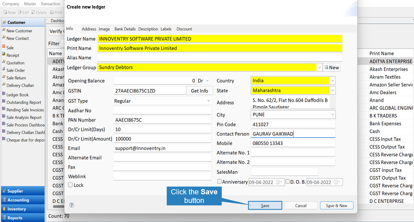
Task: Click the Edit toolbar button
Action: [23, 12]
